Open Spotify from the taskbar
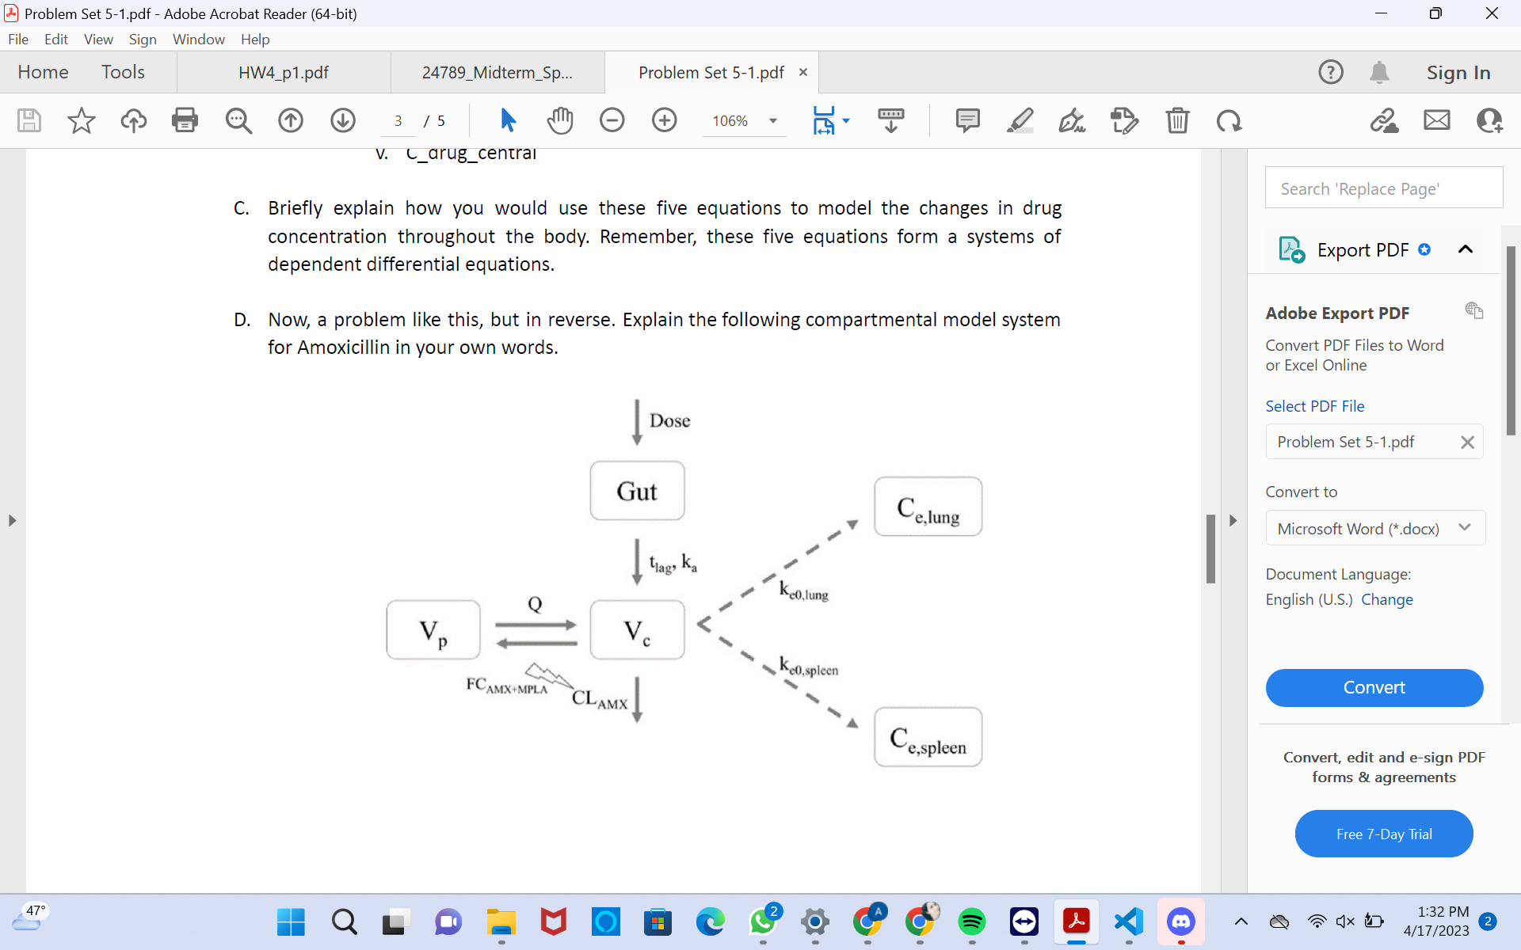1521x950 pixels. [972, 921]
